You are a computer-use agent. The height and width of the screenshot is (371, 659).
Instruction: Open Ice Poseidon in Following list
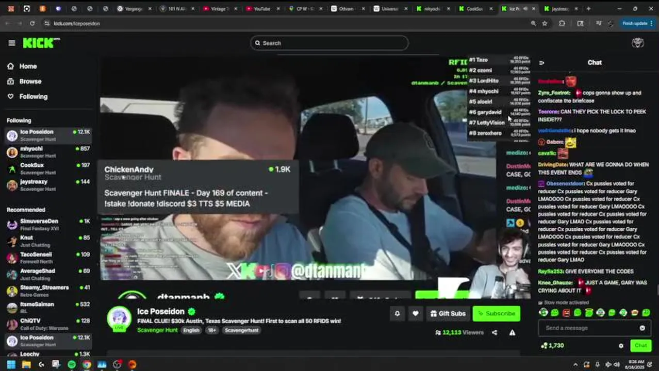pyautogui.click(x=48, y=135)
